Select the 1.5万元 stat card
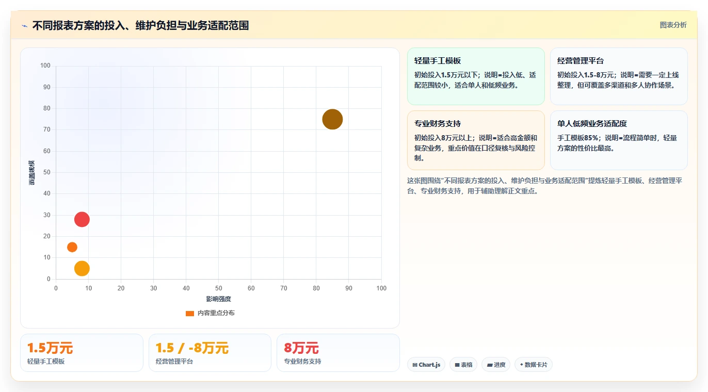Image resolution: width=708 pixels, height=392 pixels. (x=82, y=353)
